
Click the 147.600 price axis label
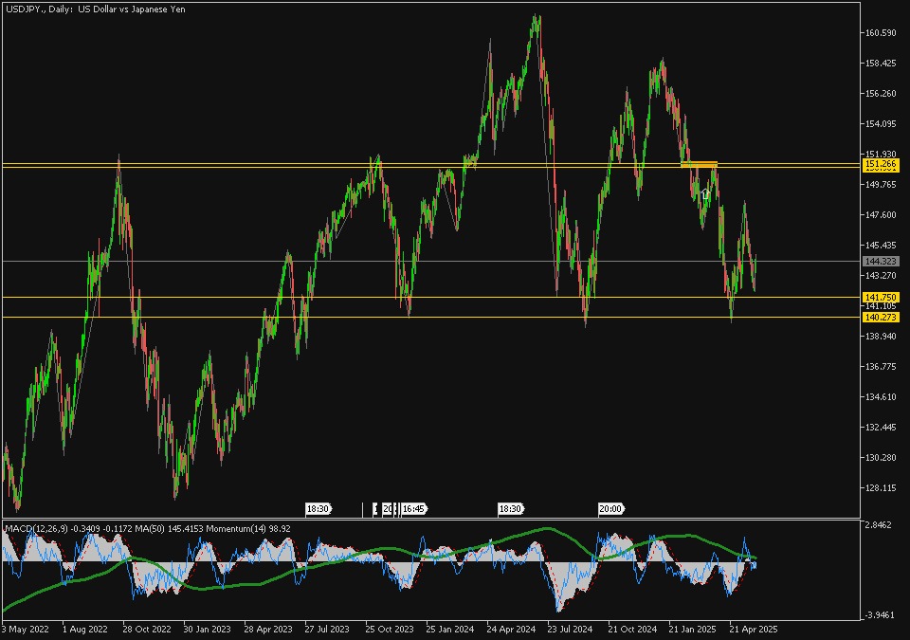(x=881, y=215)
